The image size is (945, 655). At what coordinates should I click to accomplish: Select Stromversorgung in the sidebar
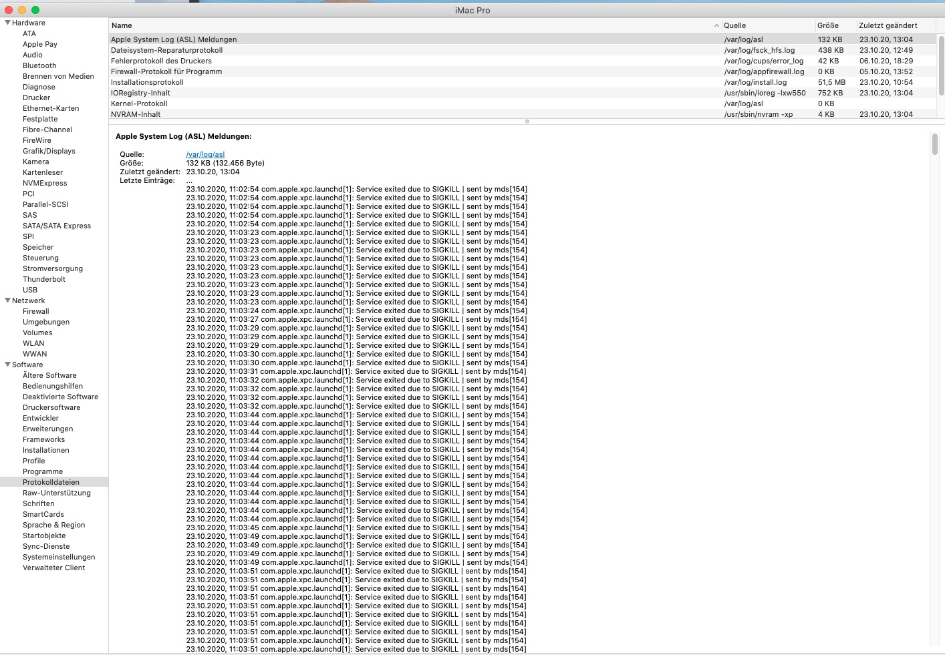coord(53,268)
